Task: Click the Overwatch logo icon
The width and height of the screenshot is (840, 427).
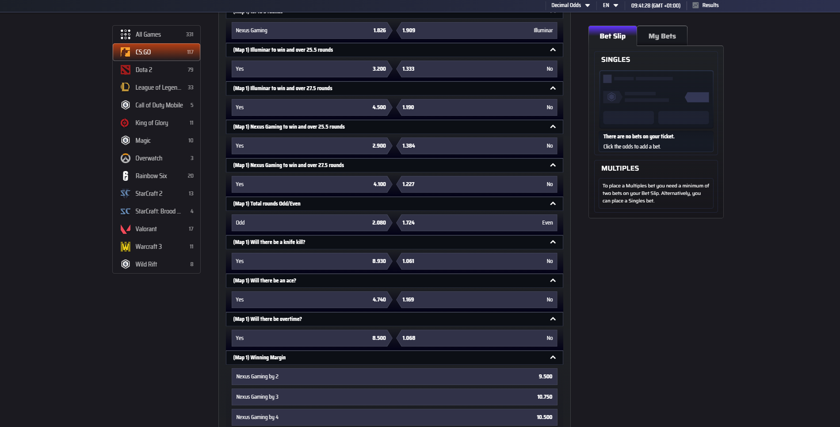Action: coord(126,158)
